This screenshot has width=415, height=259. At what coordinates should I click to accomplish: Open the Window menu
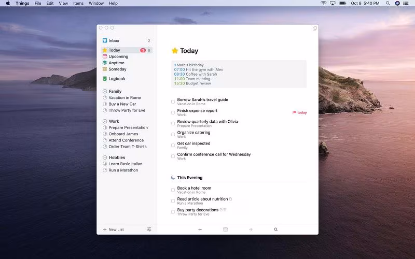96,3
